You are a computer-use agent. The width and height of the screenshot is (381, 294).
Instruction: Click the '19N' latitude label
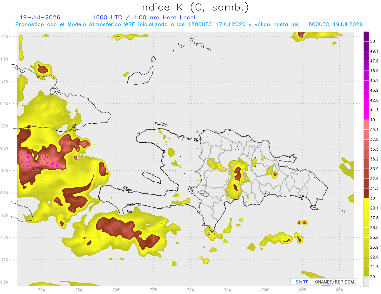tap(5, 170)
